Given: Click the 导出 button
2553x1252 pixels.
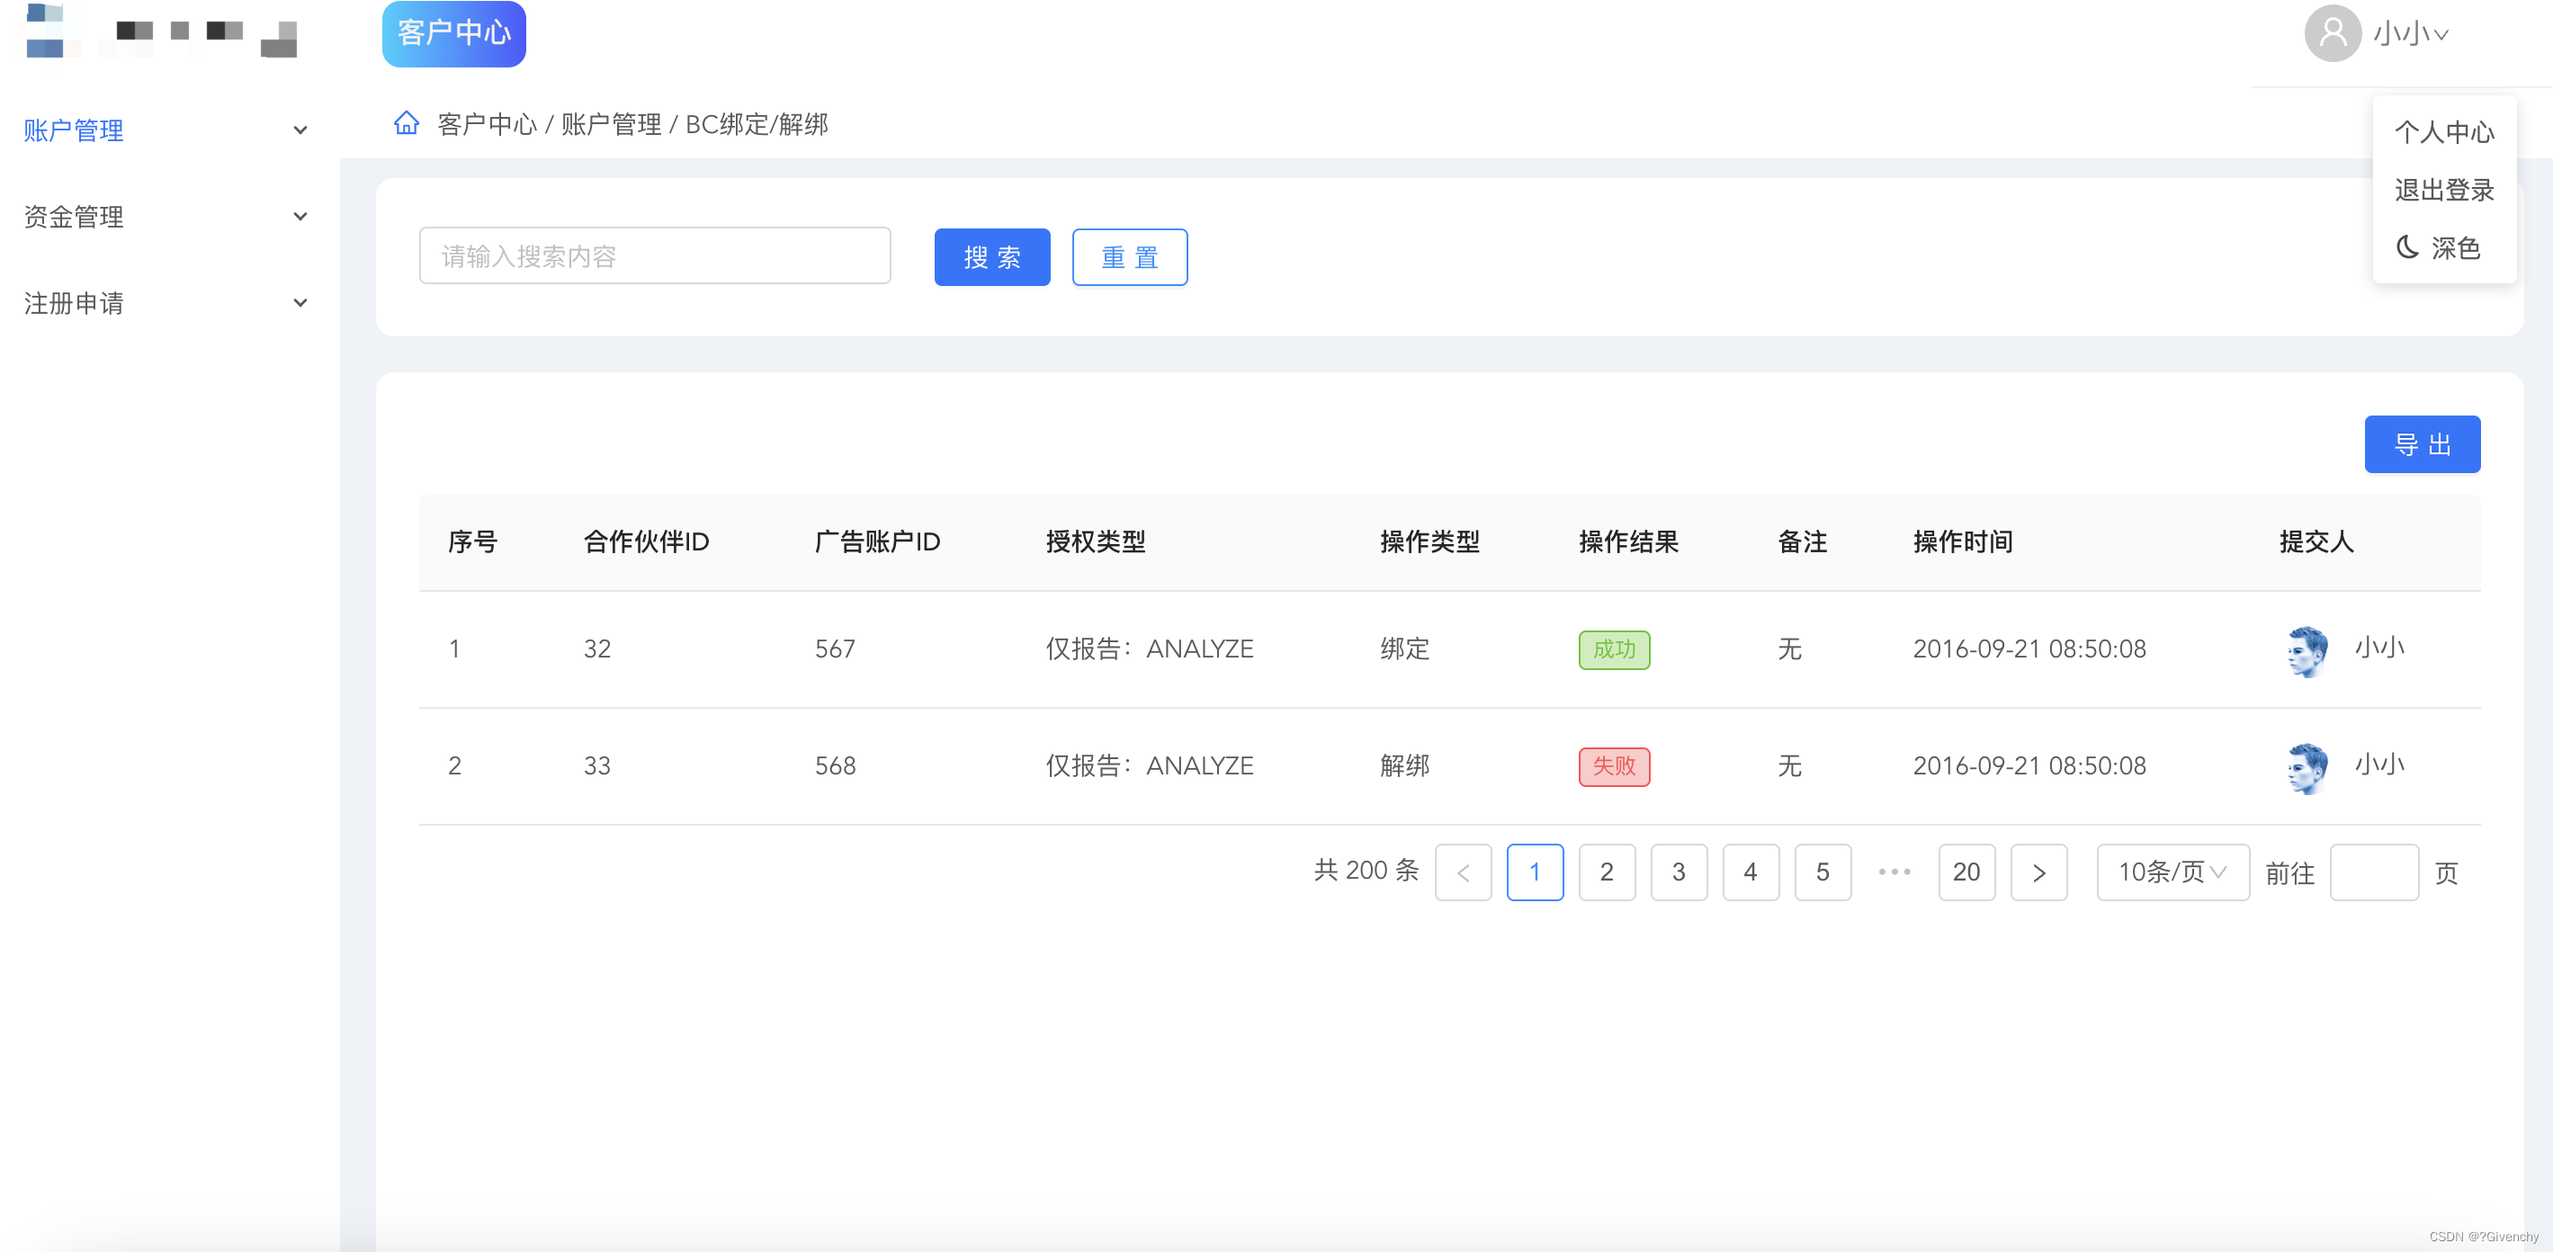Looking at the screenshot, I should [x=2423, y=444].
